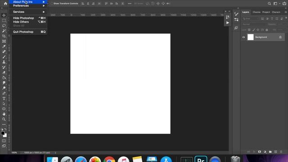
Task: Select the Brush tool
Action: tap(4, 57)
